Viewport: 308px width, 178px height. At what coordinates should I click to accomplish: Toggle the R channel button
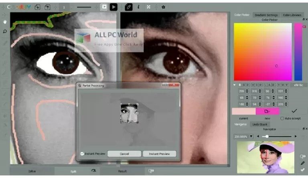click(240, 85)
